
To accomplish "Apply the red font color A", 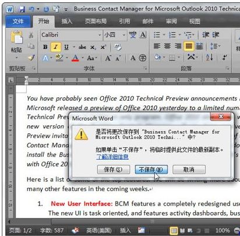I will [75, 58].
